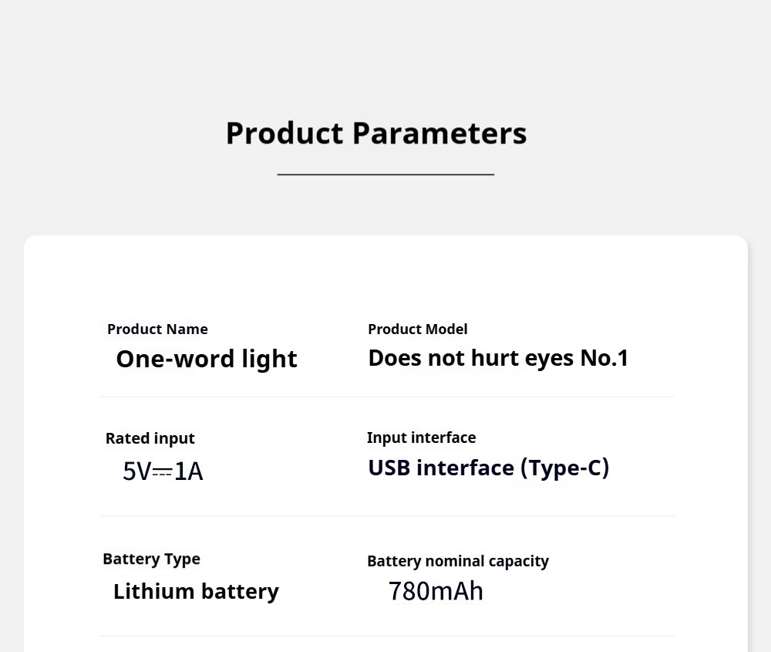Click the DC symbol between 5V and 1A
The height and width of the screenshot is (652, 771).
point(162,471)
